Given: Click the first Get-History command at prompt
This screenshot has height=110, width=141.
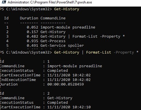Looking at the screenshot, I should click(x=66, y=9).
